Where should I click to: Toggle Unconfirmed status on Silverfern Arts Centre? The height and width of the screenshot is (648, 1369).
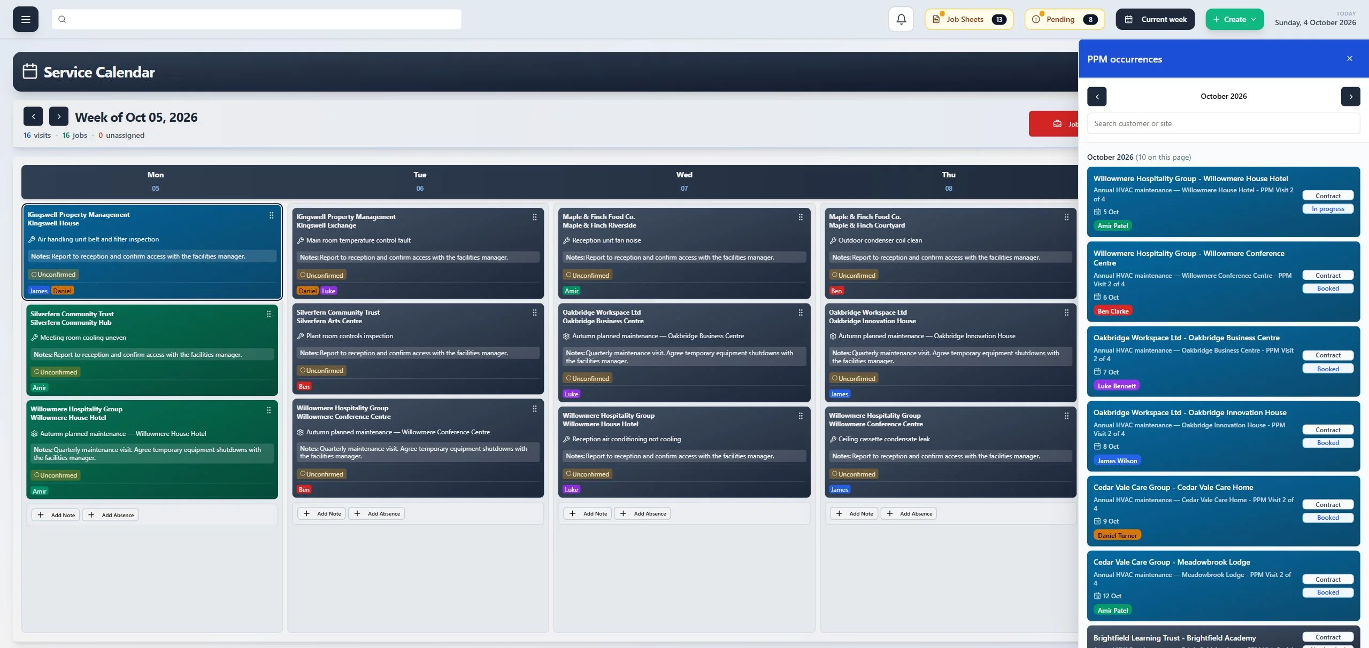(x=322, y=371)
